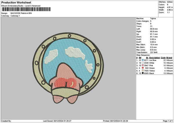The image size is (174, 123).
Task: Click the design name BACKSIDE Patrick 4.8IN
Action: pos(21,13)
